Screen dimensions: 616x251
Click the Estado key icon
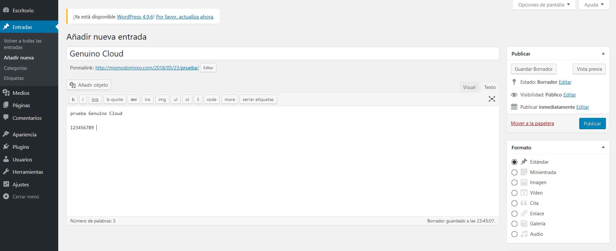click(514, 82)
